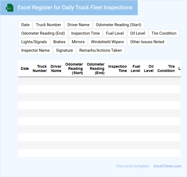Screen dimensions: 187x177
Task: Select the Fuel Level tag
Action: [115, 33]
